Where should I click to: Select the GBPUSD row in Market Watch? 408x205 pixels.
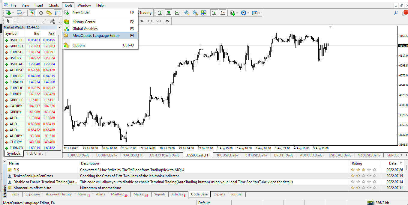click(x=16, y=46)
